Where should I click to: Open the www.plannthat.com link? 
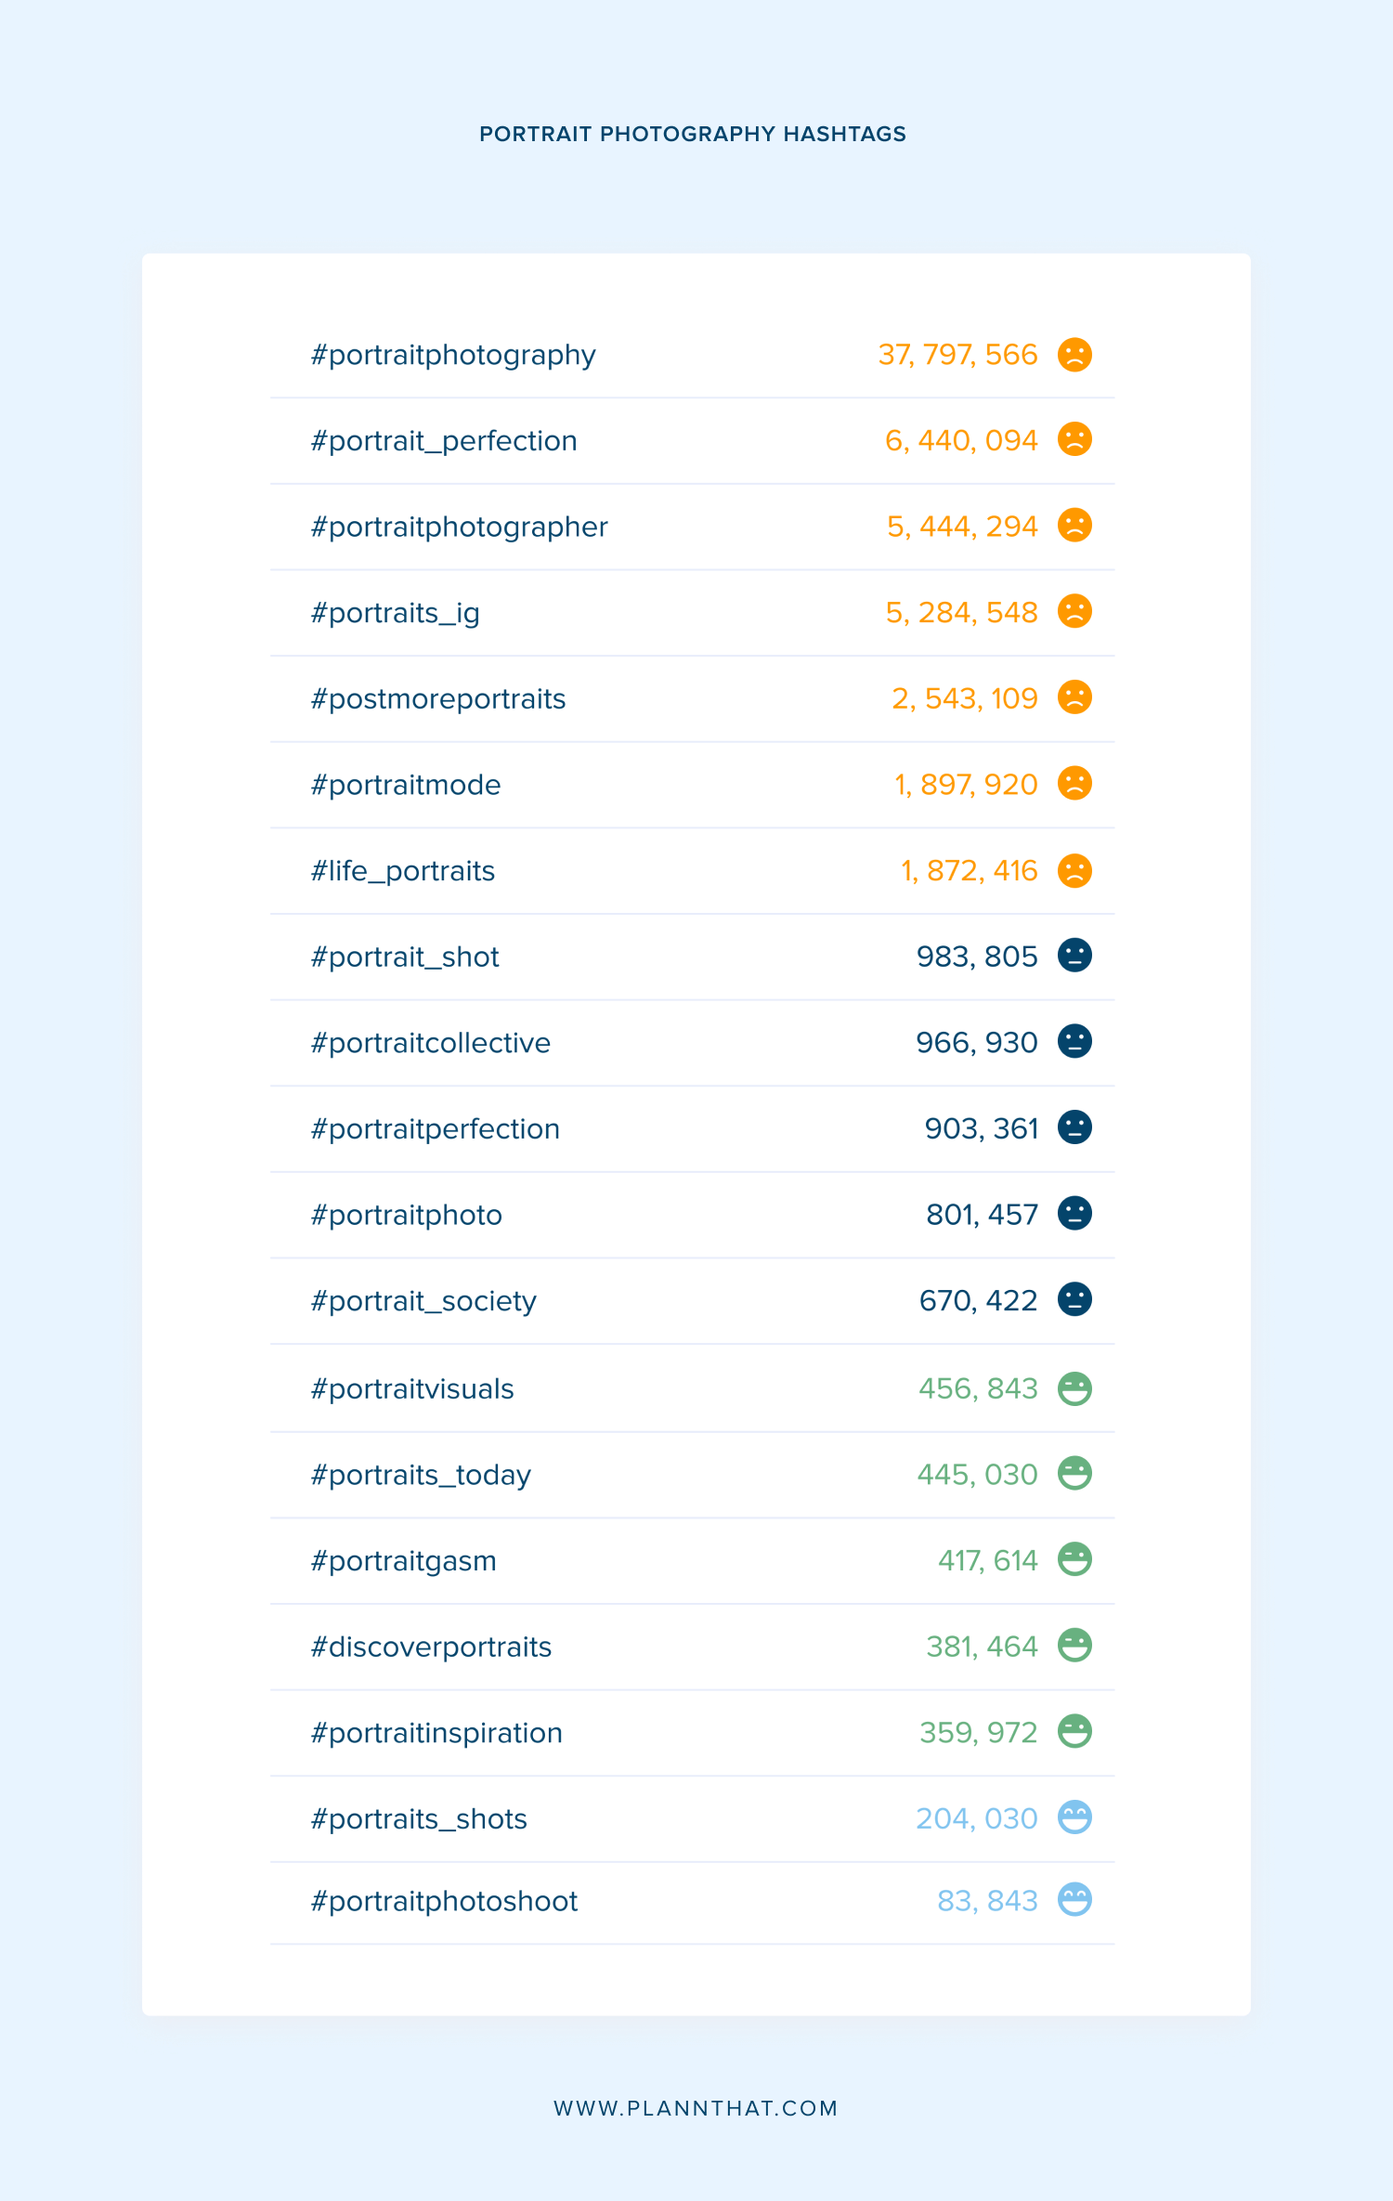696,2108
